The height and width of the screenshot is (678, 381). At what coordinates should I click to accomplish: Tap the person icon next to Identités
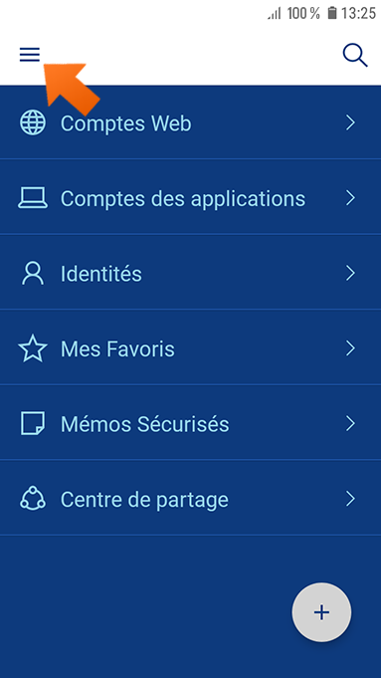(x=33, y=273)
